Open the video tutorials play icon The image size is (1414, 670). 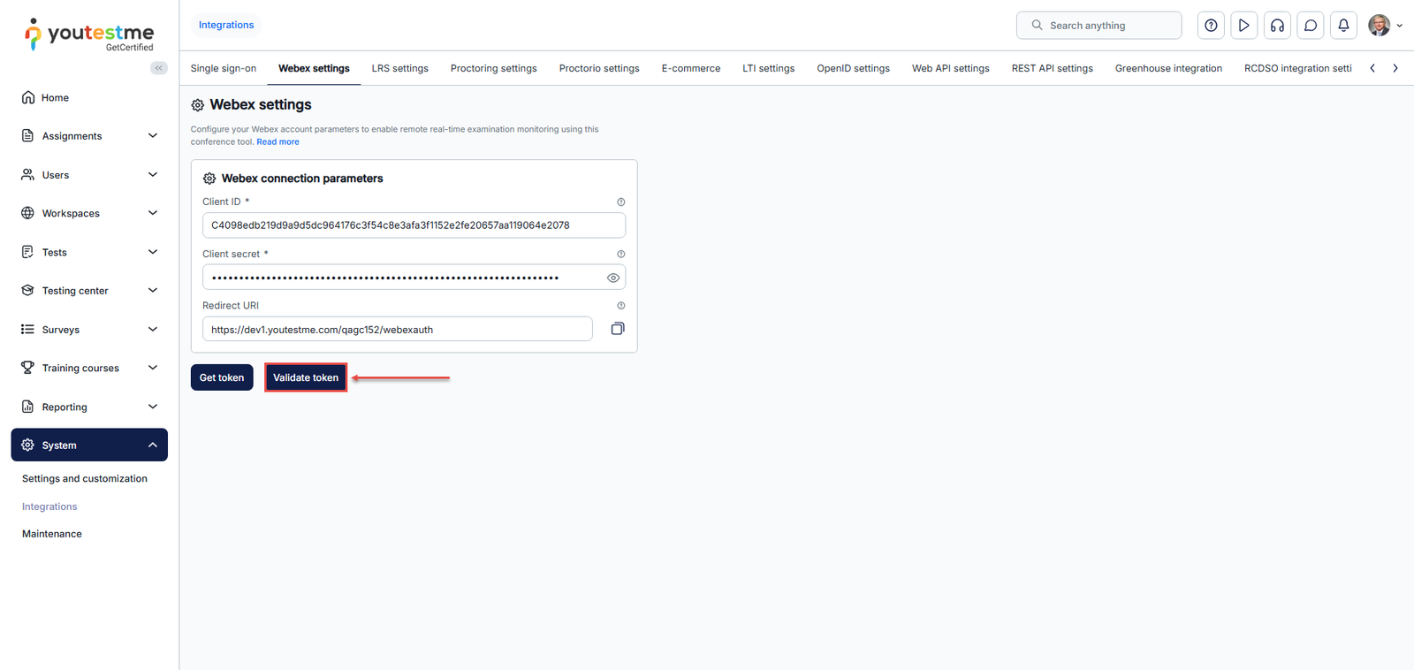pyautogui.click(x=1243, y=26)
